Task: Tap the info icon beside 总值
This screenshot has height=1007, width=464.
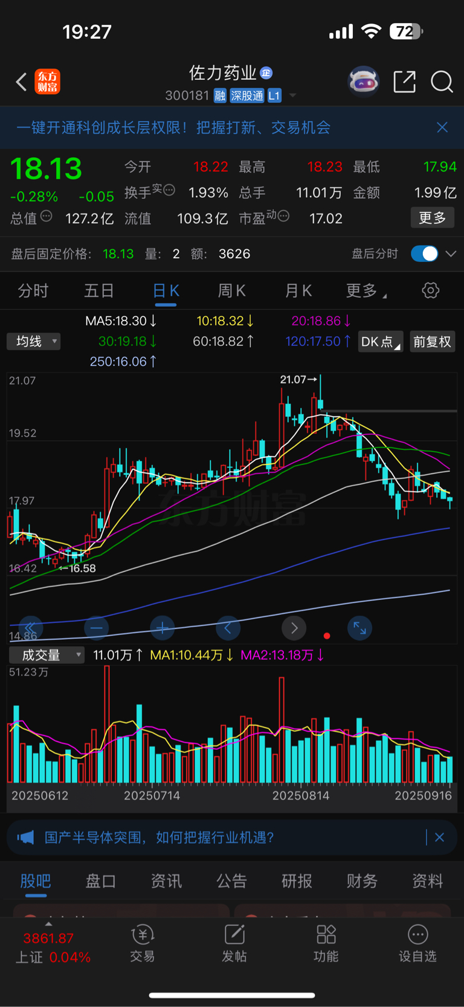Action: coord(47,216)
